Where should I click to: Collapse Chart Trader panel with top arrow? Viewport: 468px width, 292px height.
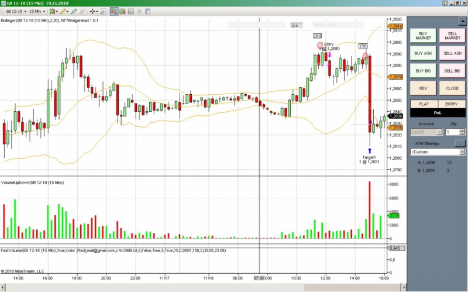click(462, 21)
